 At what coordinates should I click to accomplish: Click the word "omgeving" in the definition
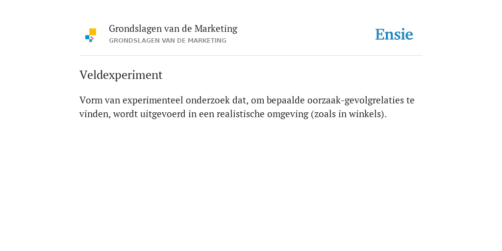[287, 115]
